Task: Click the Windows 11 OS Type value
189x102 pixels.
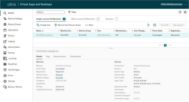Action: 60,87
